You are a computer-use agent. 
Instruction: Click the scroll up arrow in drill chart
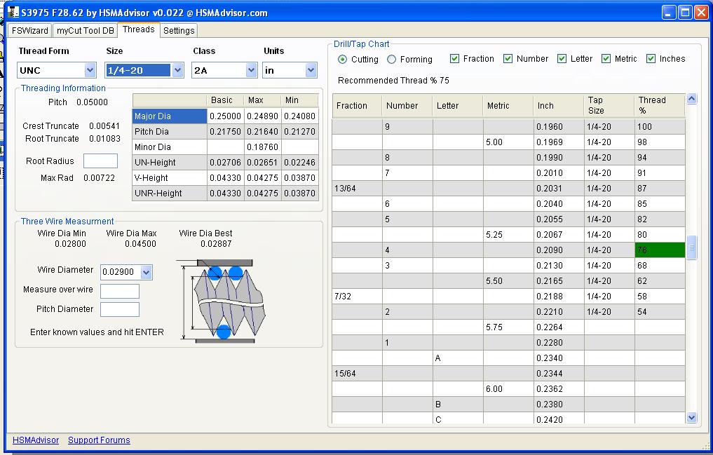coord(692,100)
